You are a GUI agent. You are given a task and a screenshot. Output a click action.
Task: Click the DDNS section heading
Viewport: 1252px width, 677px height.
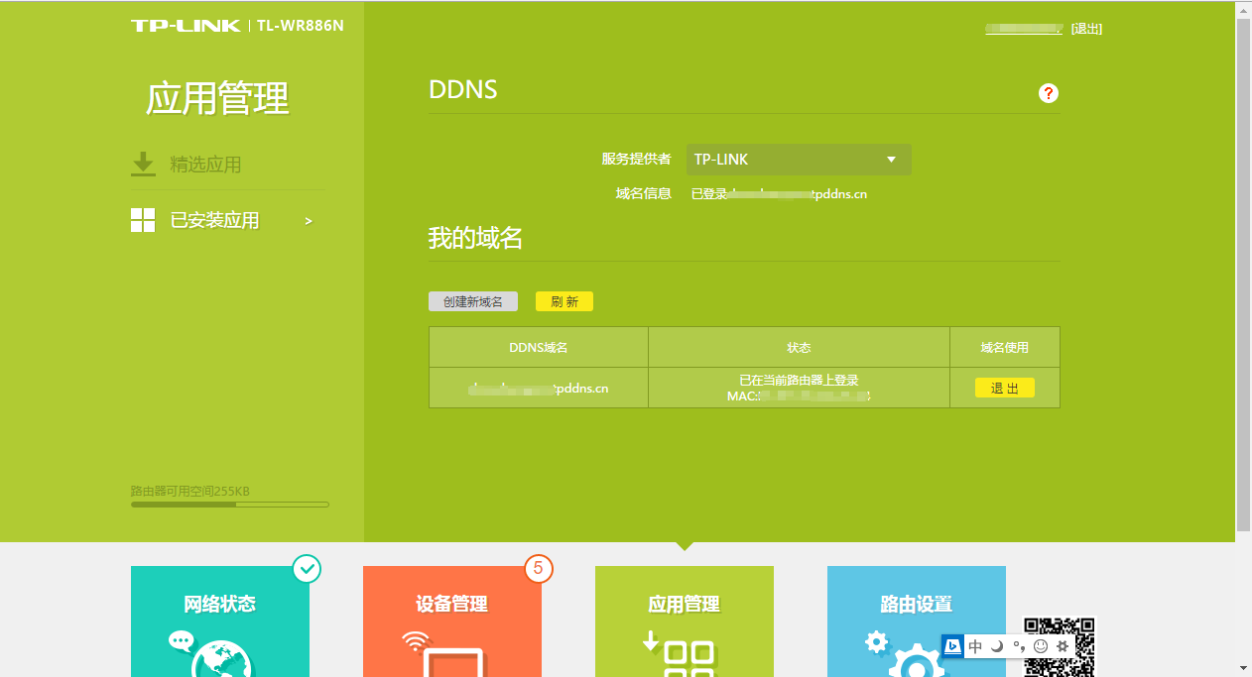coord(462,90)
